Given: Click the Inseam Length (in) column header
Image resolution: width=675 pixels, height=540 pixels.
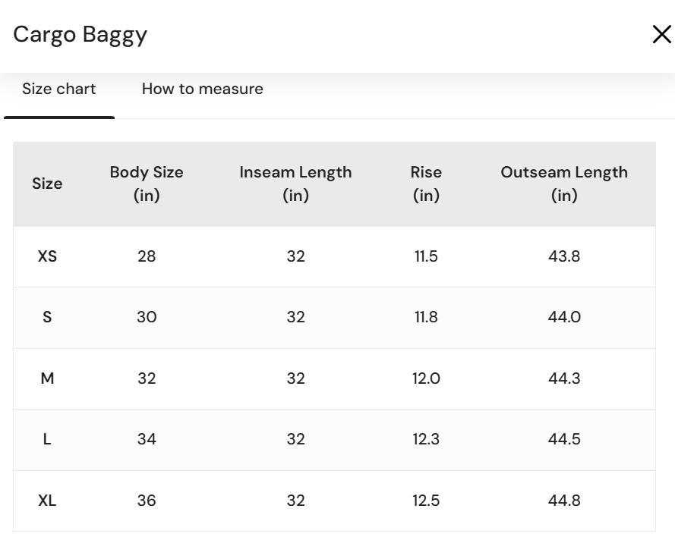Looking at the screenshot, I should pos(296,184).
